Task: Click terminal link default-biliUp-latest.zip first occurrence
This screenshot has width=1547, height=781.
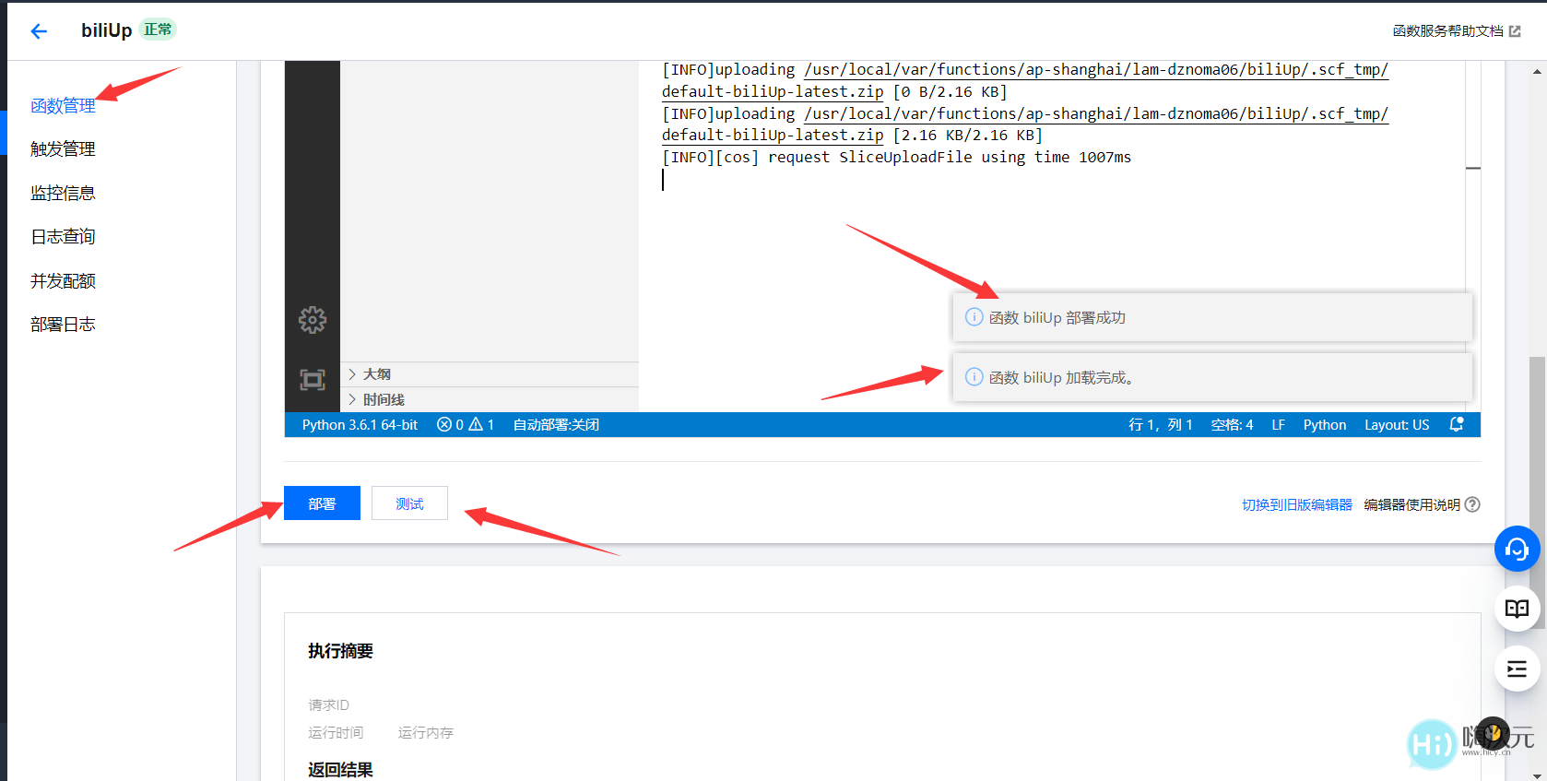Action: pos(773,91)
